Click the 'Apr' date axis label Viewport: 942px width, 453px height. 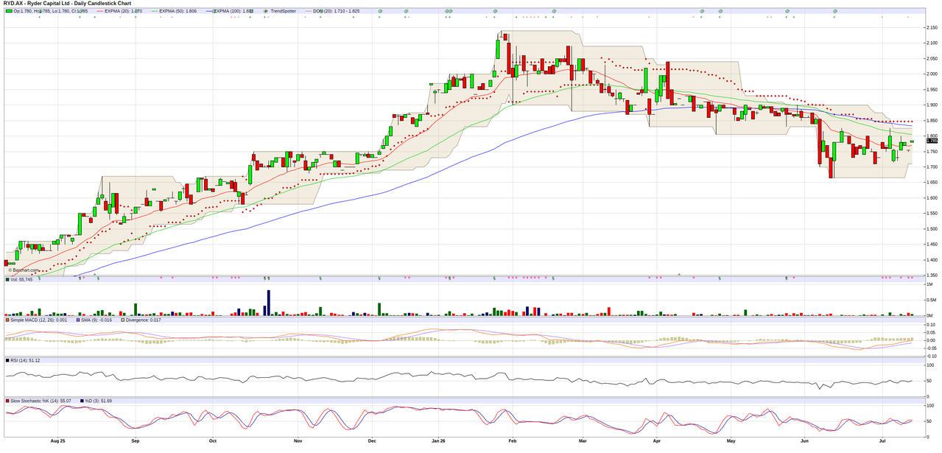(x=657, y=441)
